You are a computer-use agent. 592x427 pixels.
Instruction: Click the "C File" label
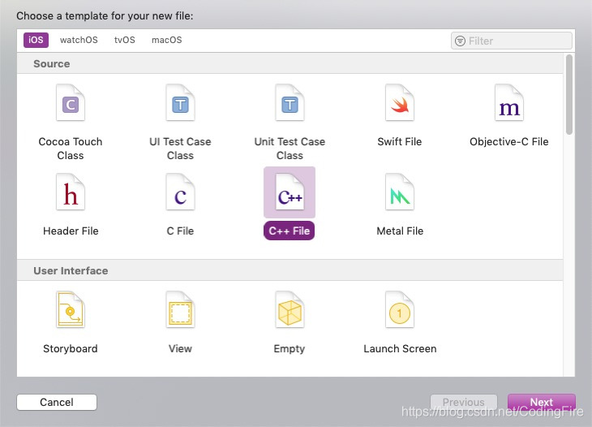[x=180, y=231]
